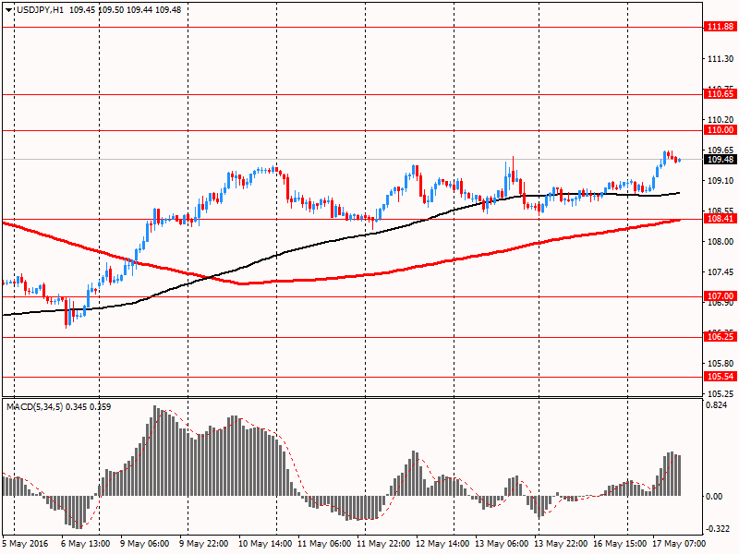
Task: Click the latest candle near 109.48
Action: pyautogui.click(x=679, y=160)
